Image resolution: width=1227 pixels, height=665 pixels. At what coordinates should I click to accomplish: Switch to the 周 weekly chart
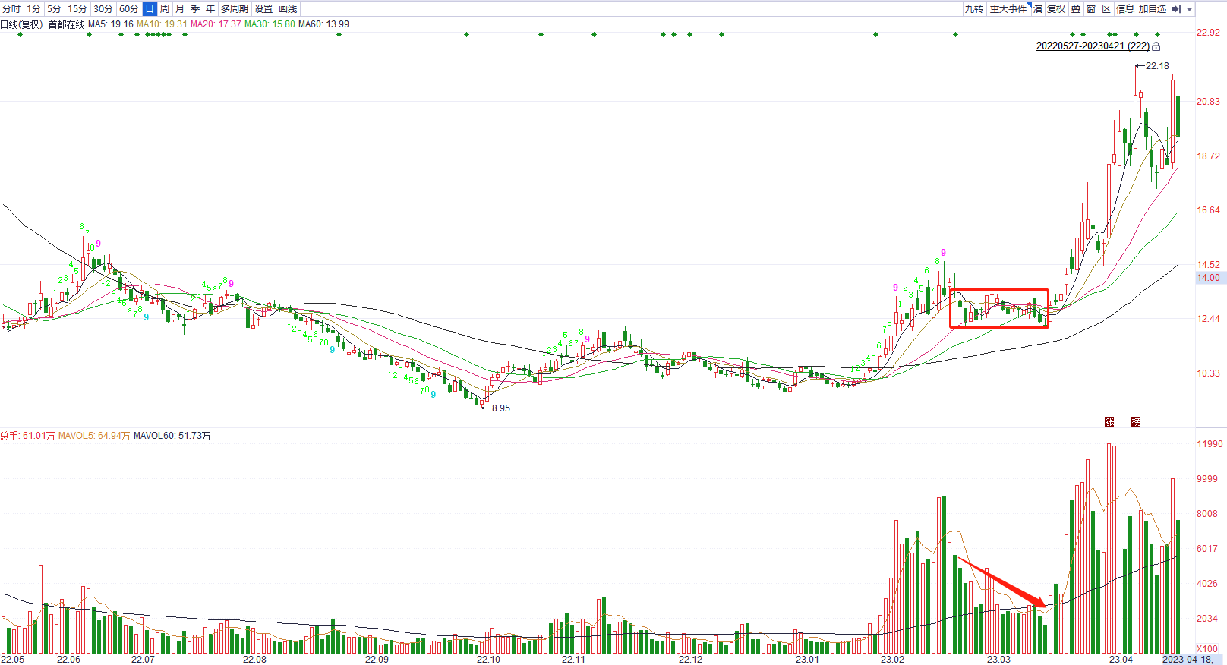point(165,9)
